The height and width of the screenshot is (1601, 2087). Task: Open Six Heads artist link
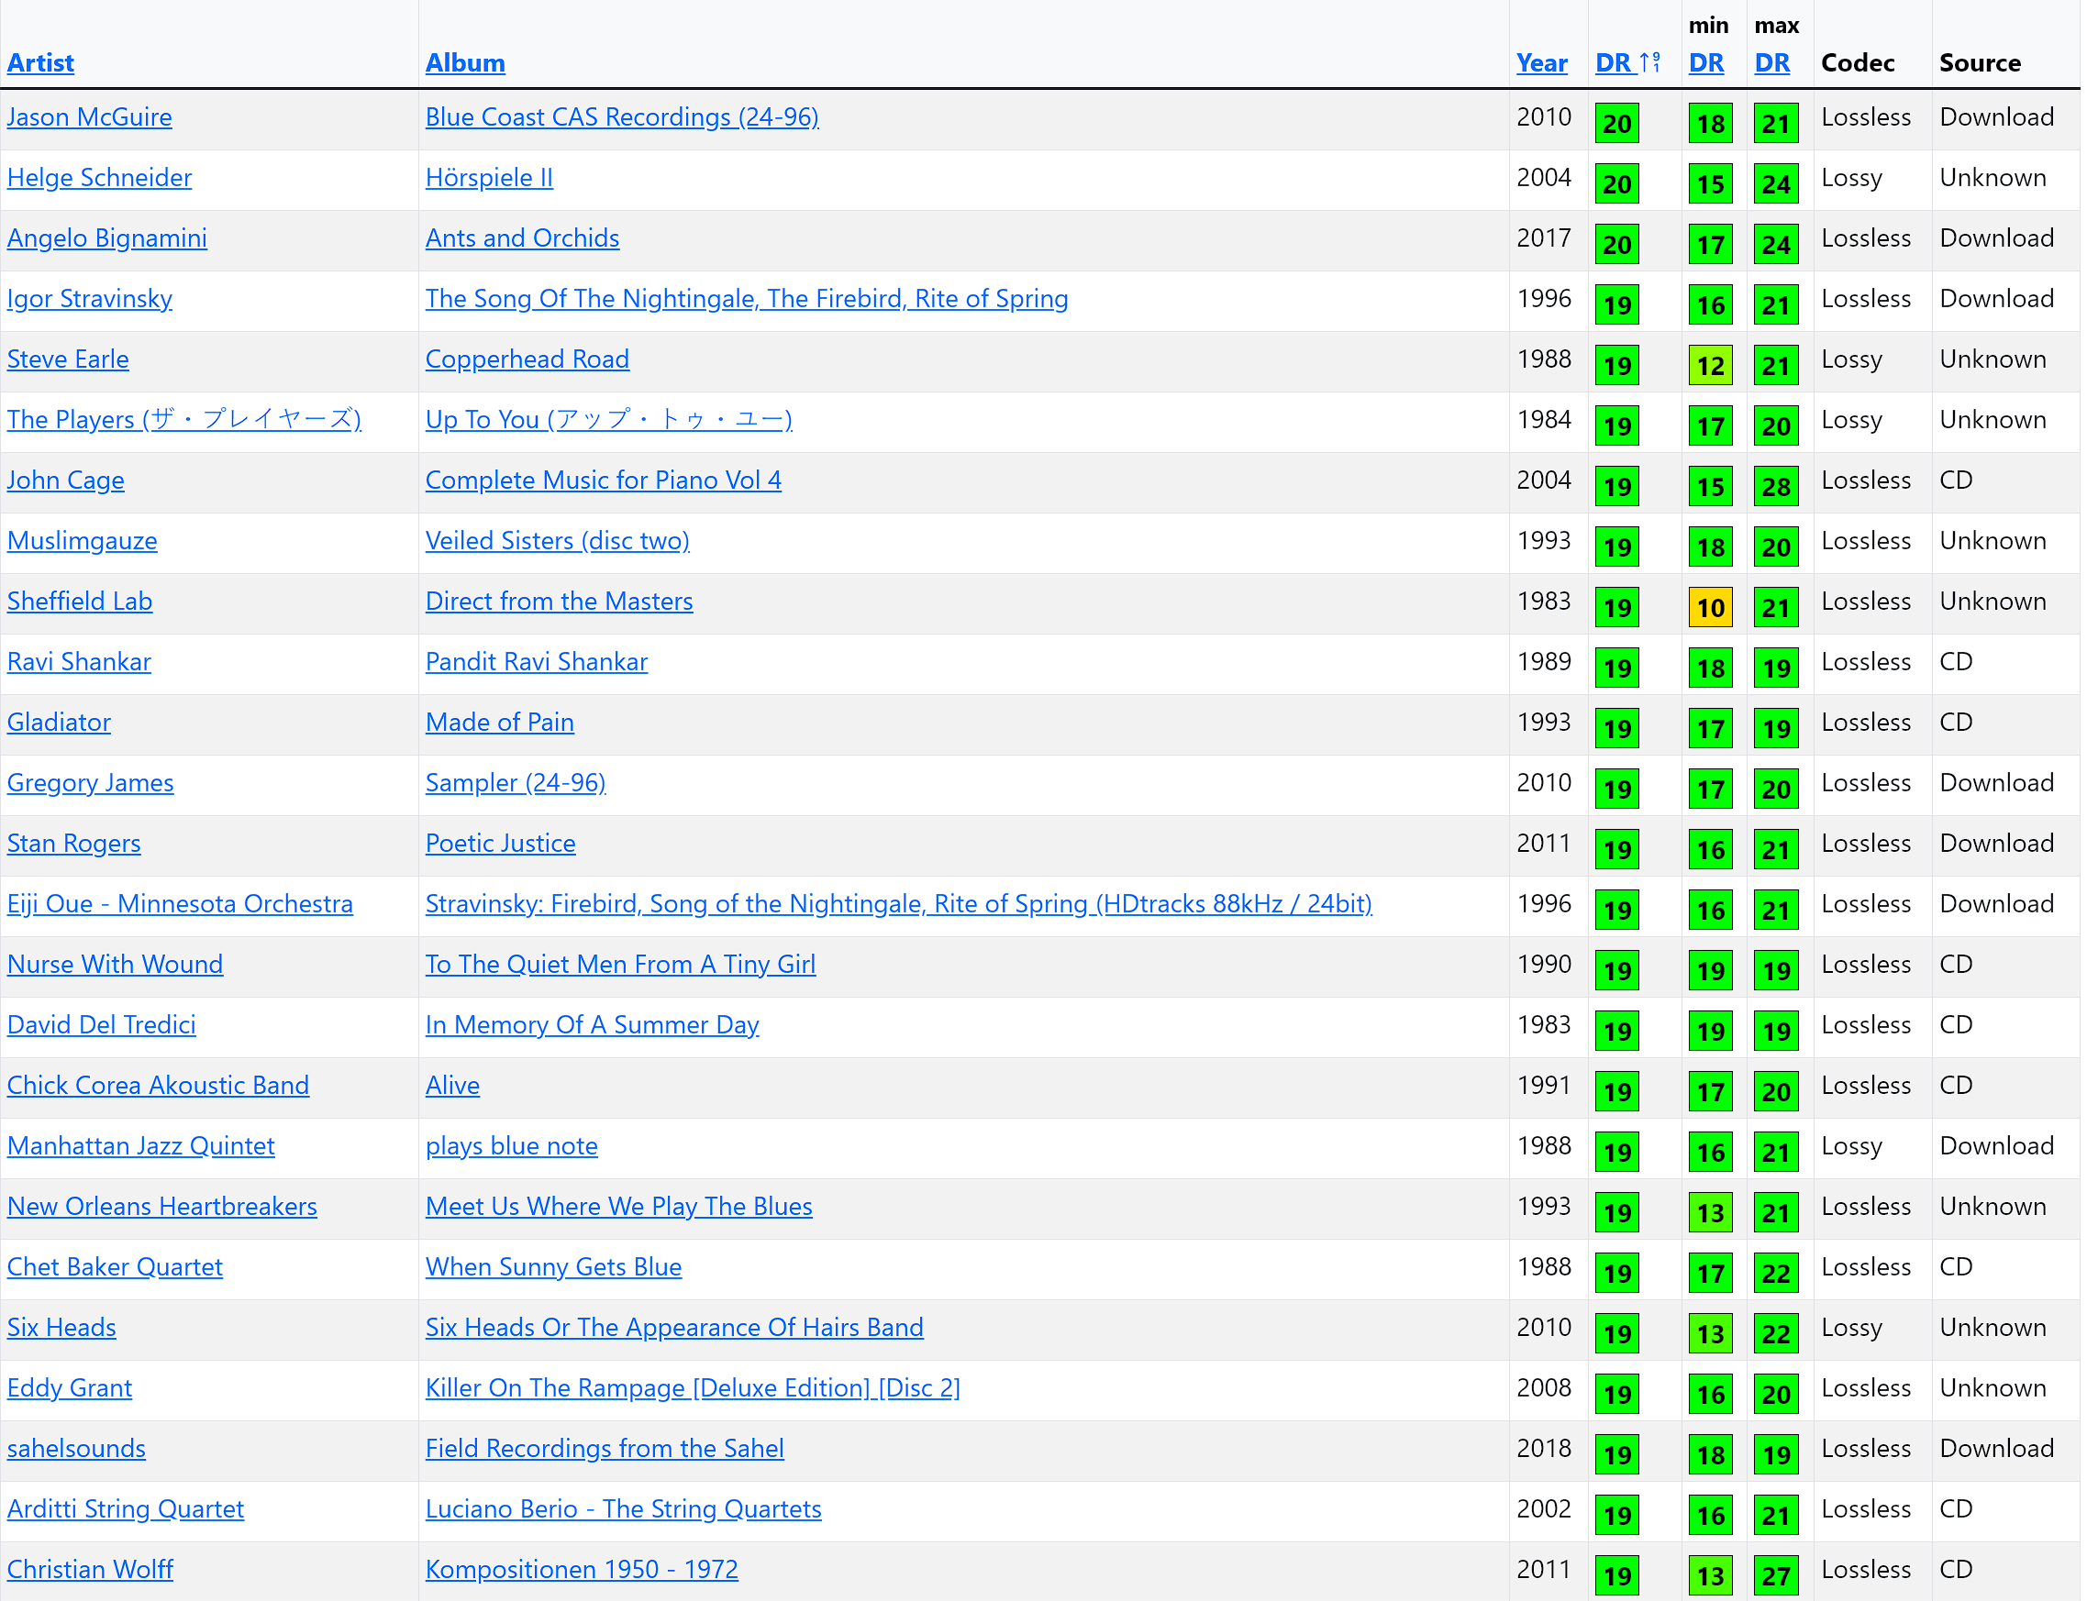(x=61, y=1328)
